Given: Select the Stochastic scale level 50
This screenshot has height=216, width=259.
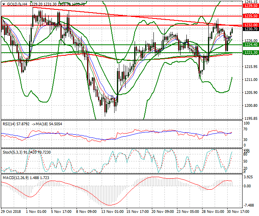Looking at the screenshot, I should click(x=245, y=161).
